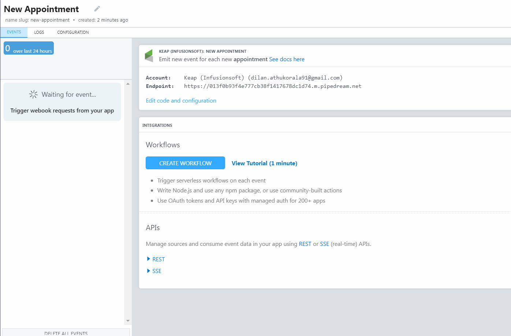
Task: Click the INTEGRATIONS section header
Action: pos(157,125)
